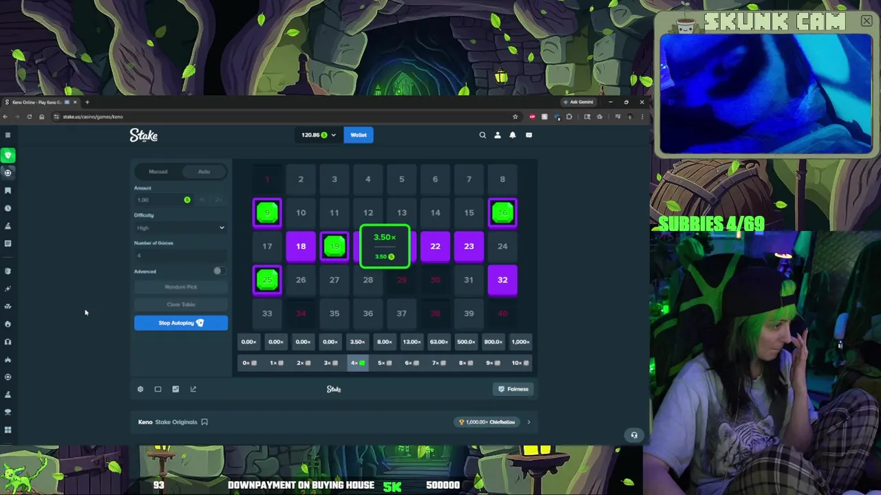Open the notifications bell icon

(513, 135)
